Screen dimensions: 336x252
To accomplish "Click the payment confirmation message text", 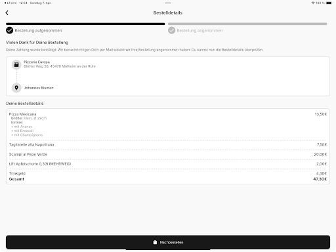I will tap(135, 50).
